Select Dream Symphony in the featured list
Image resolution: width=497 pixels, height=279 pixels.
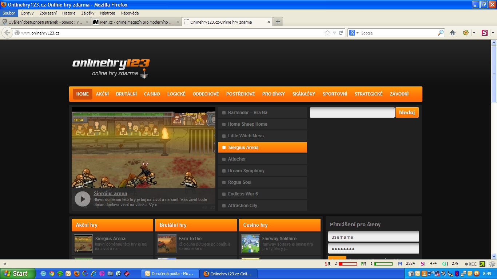click(x=263, y=170)
